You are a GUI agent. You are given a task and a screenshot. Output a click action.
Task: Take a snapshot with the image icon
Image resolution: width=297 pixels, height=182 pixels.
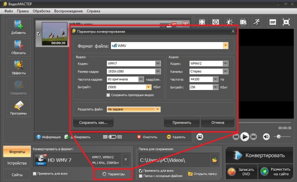[200, 137]
